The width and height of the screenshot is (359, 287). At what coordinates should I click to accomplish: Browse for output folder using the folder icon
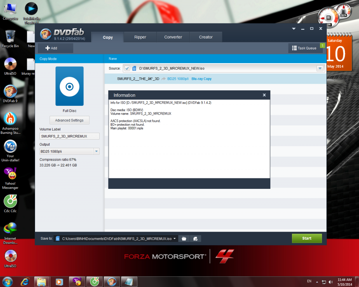(184, 239)
